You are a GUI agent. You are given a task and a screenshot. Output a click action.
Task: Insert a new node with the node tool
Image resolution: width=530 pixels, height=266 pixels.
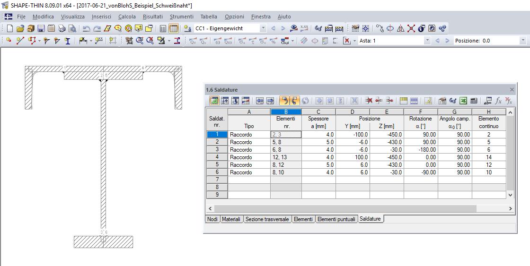[x=9, y=41]
